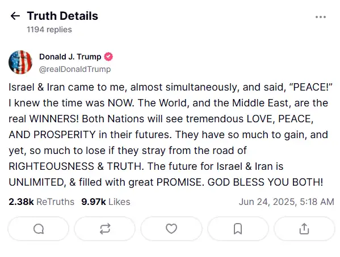Click the Truth Details heading

pyautogui.click(x=62, y=16)
